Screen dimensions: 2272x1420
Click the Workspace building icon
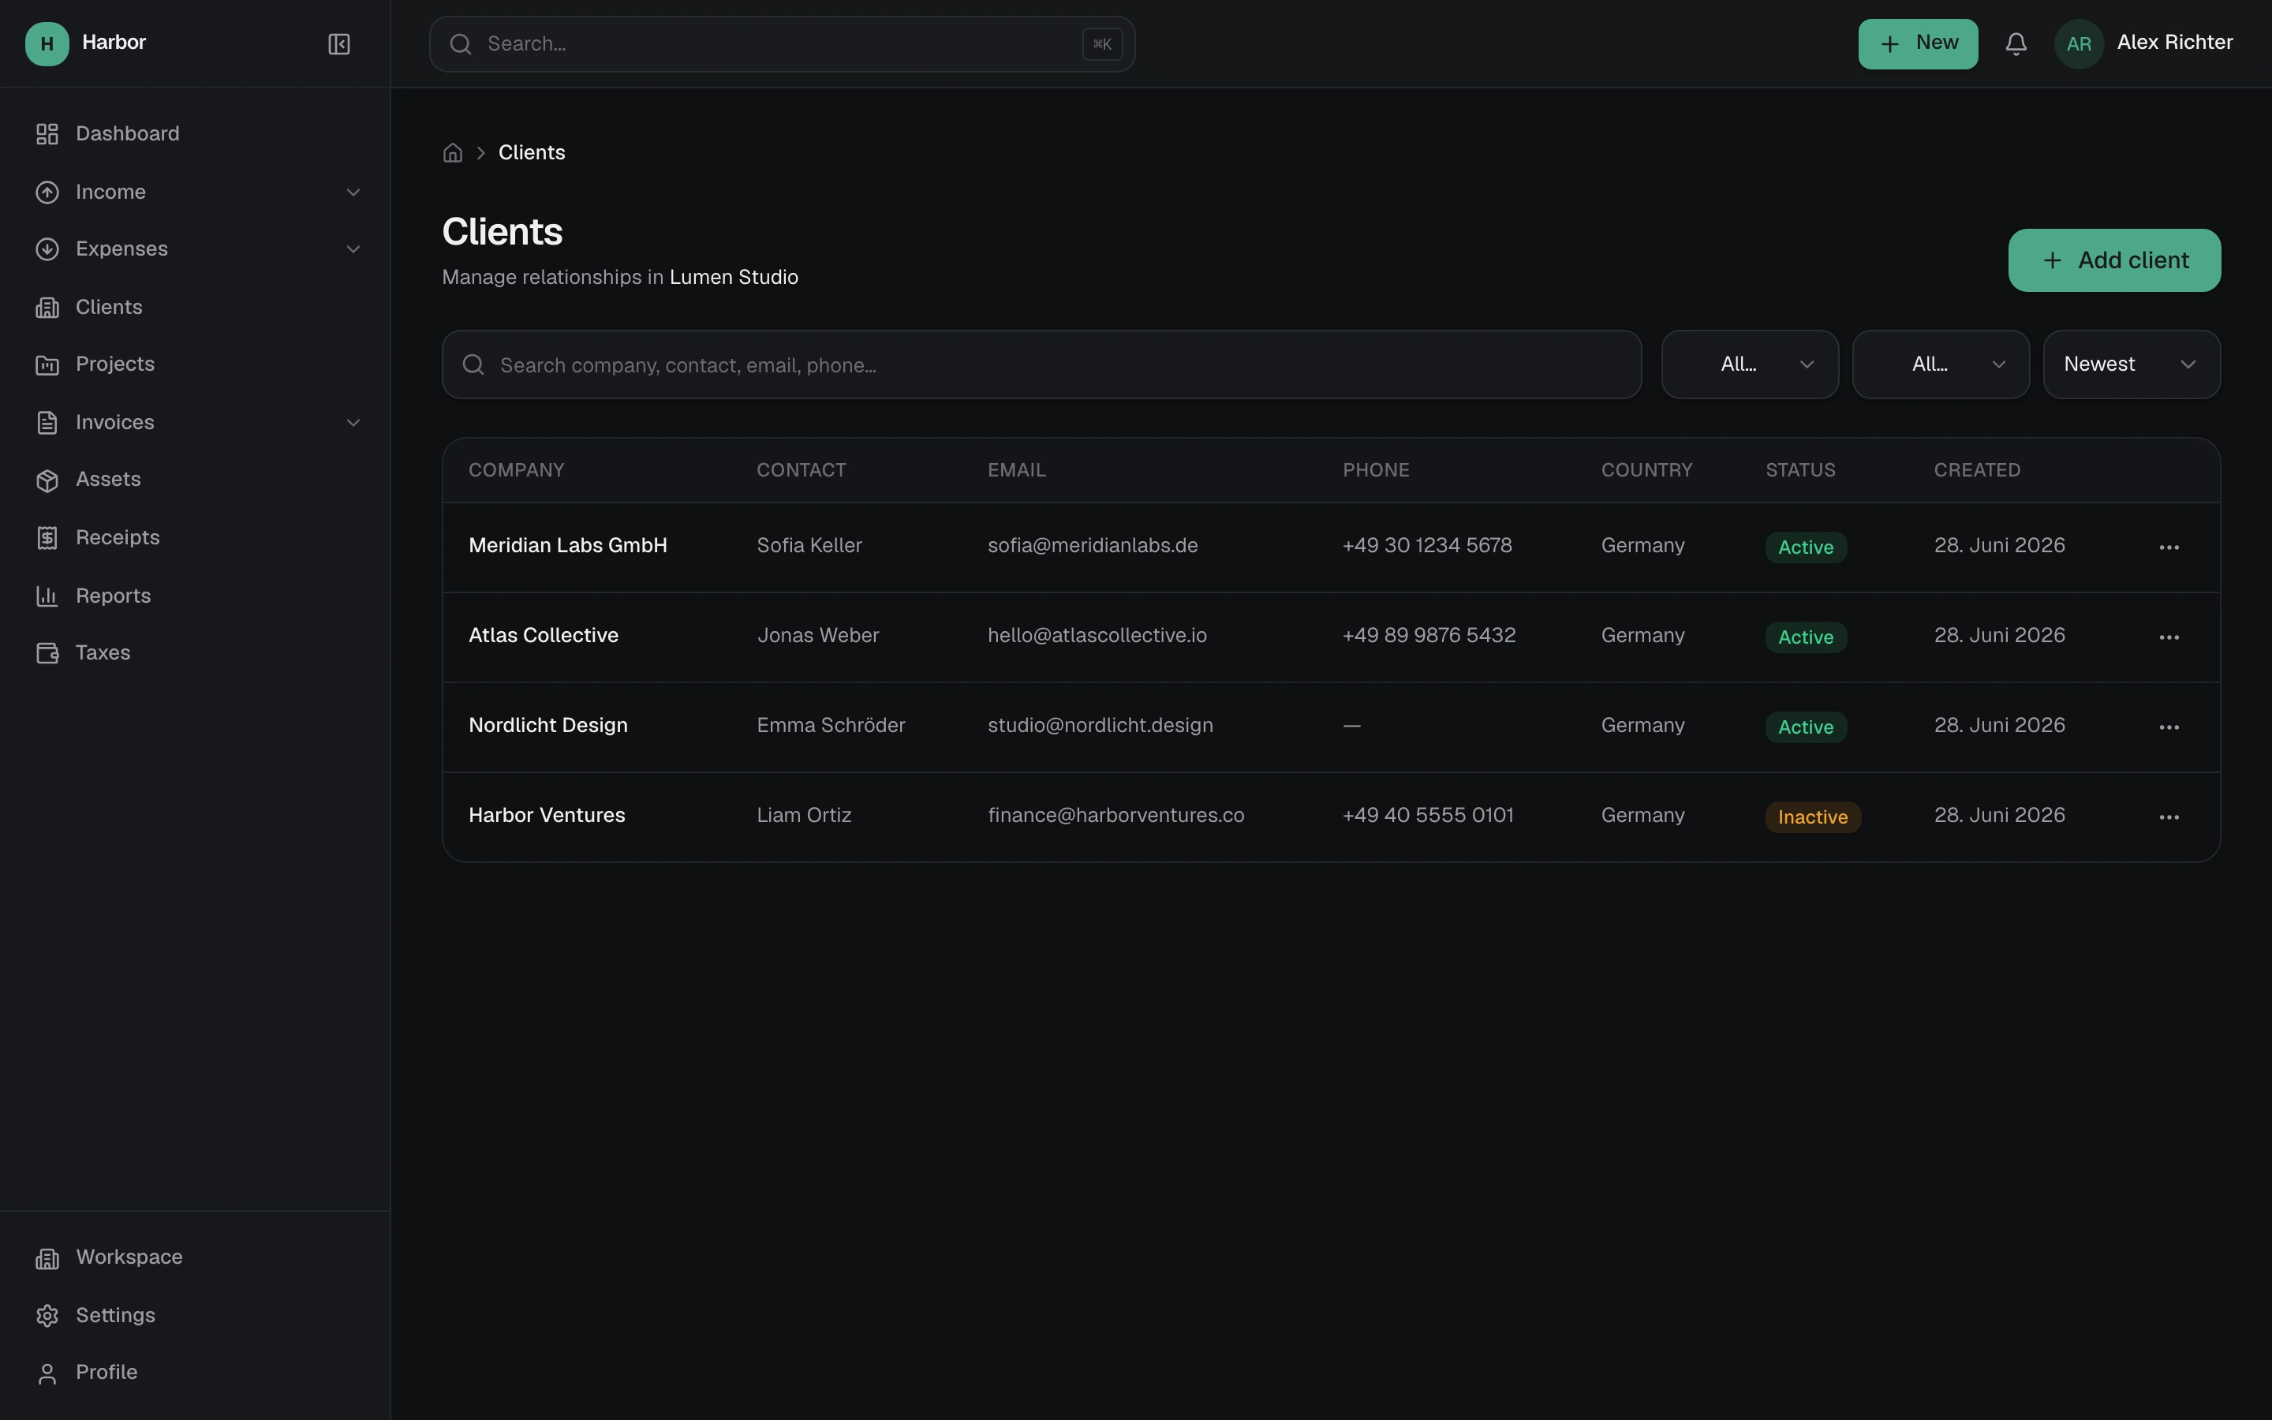[x=47, y=1257]
